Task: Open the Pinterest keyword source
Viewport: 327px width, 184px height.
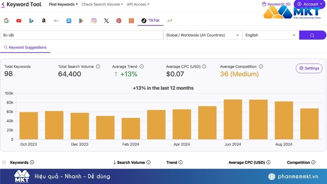Action: pyautogui.click(x=119, y=21)
